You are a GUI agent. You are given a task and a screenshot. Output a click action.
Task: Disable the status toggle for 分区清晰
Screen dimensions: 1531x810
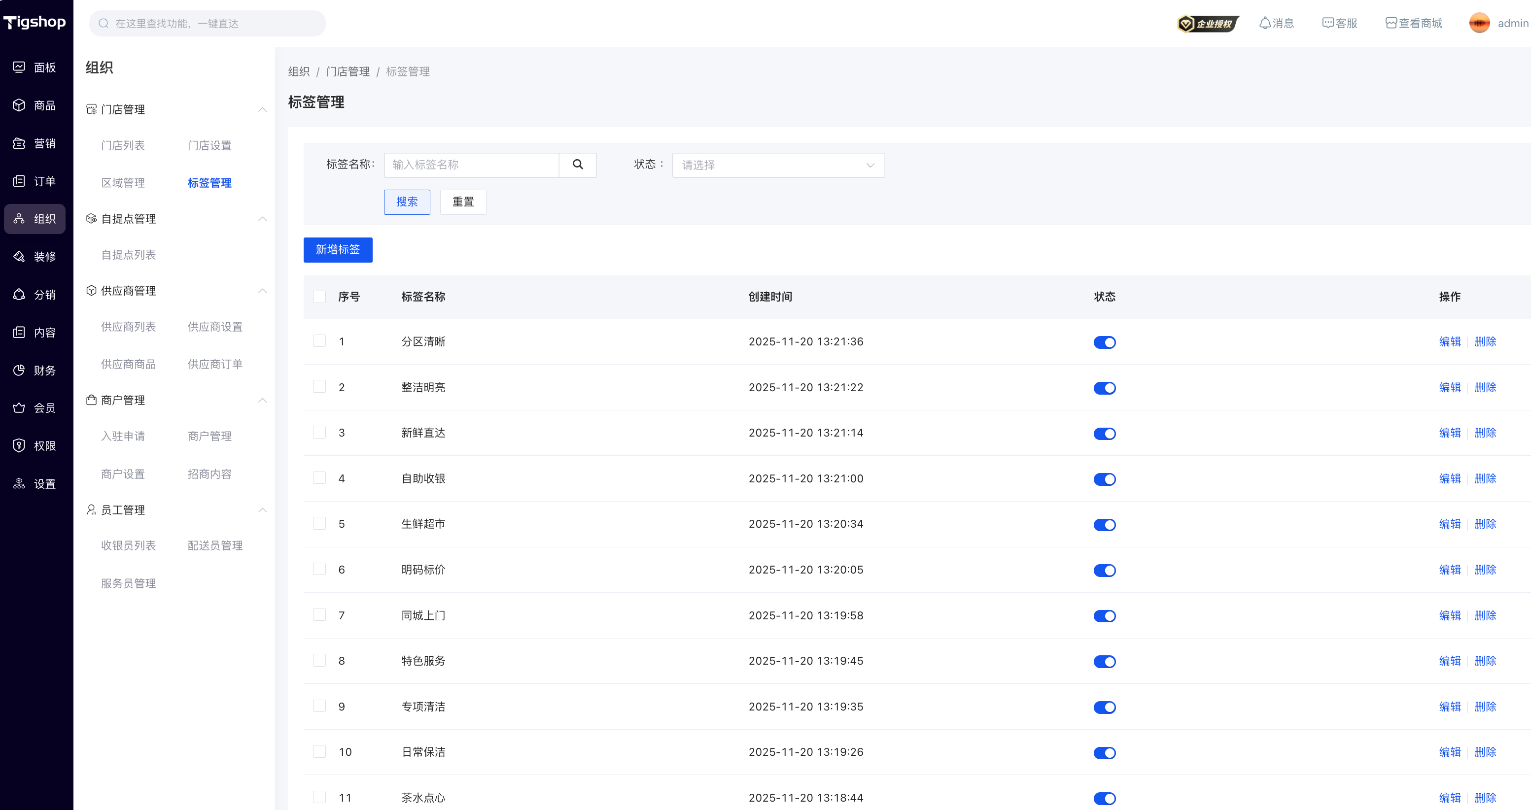[1104, 342]
